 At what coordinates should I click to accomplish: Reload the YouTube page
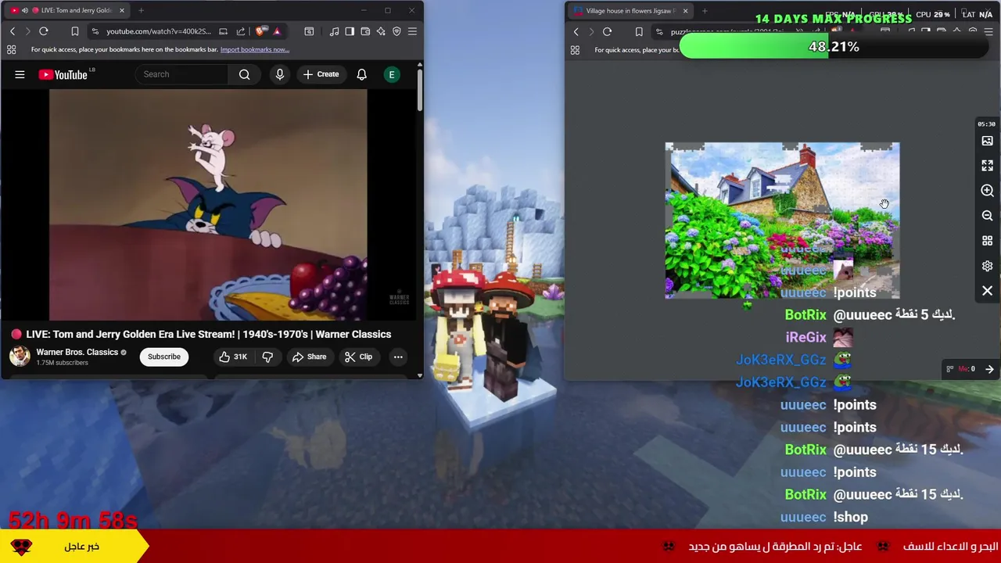click(44, 31)
